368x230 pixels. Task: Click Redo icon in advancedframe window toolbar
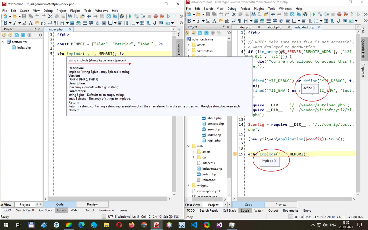coord(227,14)
